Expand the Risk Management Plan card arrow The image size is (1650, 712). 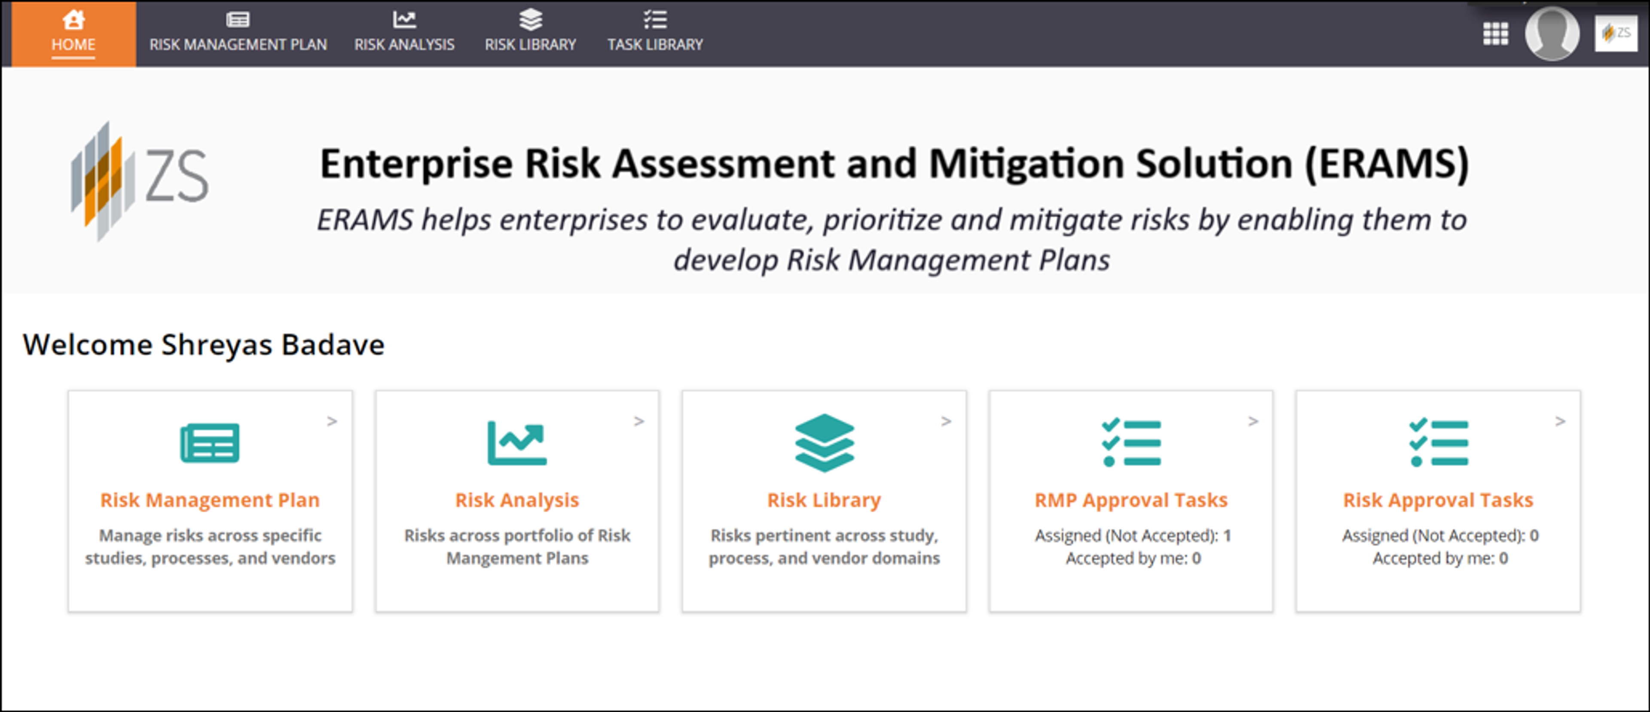[x=332, y=421]
